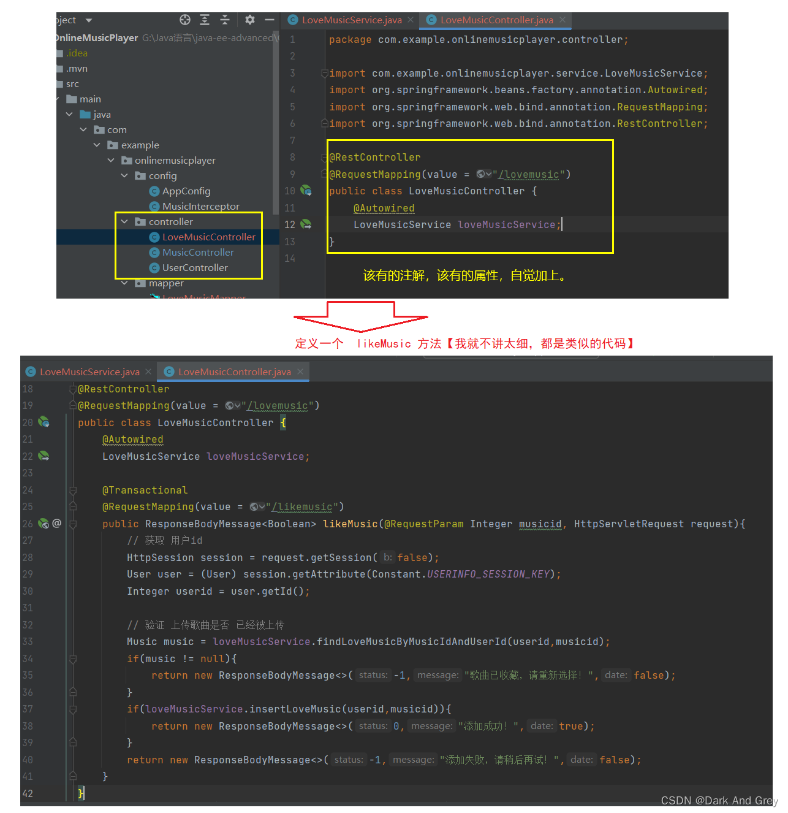Select LoveMusicController.java tab in upper editor
Viewport: 788px width, 813px height.
pos(496,20)
